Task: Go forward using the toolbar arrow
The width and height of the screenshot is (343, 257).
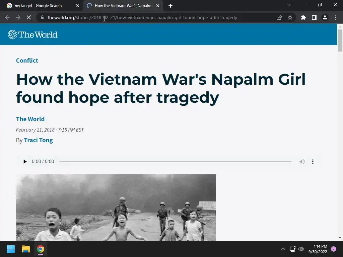Action: [x=18, y=17]
